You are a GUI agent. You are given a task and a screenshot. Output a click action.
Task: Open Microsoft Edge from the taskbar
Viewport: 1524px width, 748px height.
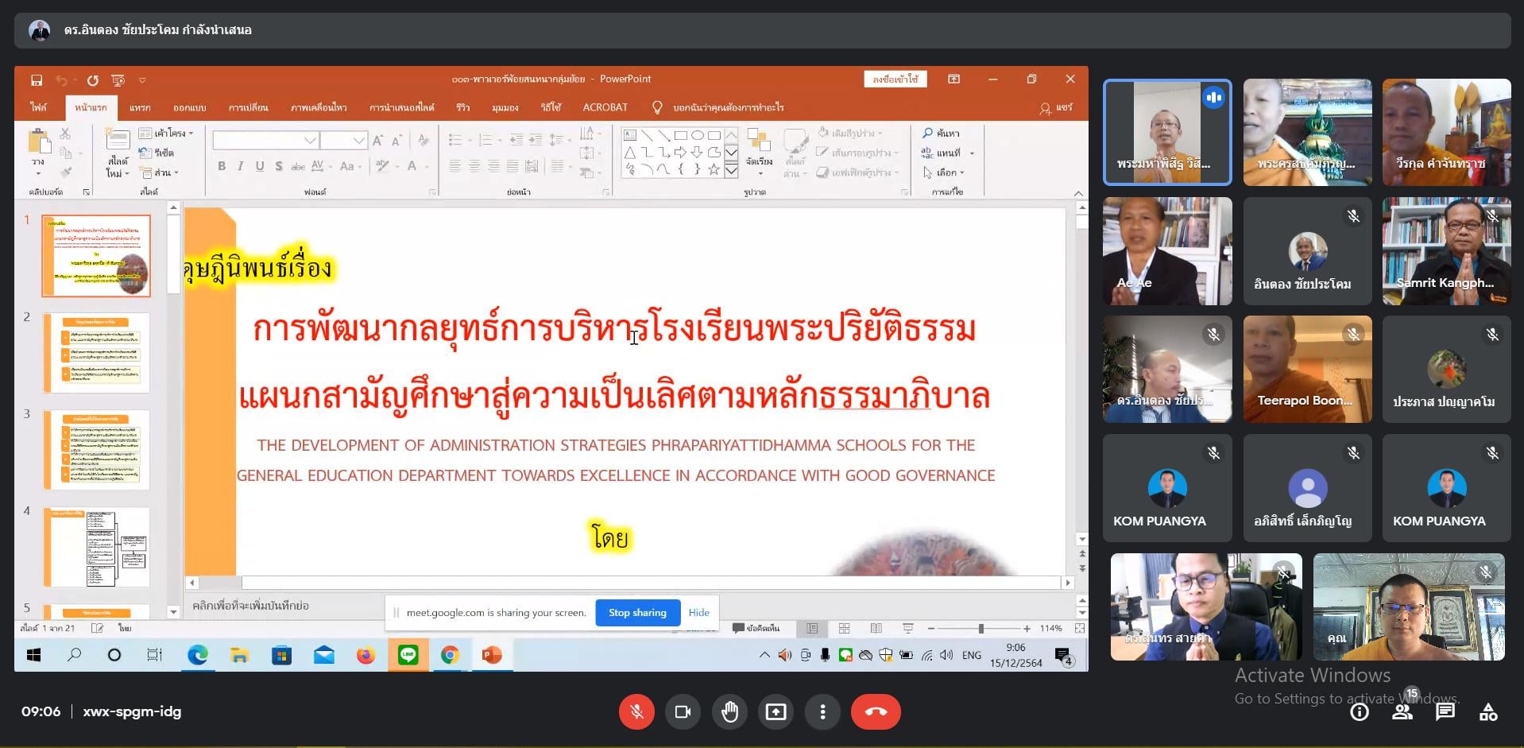tap(197, 655)
